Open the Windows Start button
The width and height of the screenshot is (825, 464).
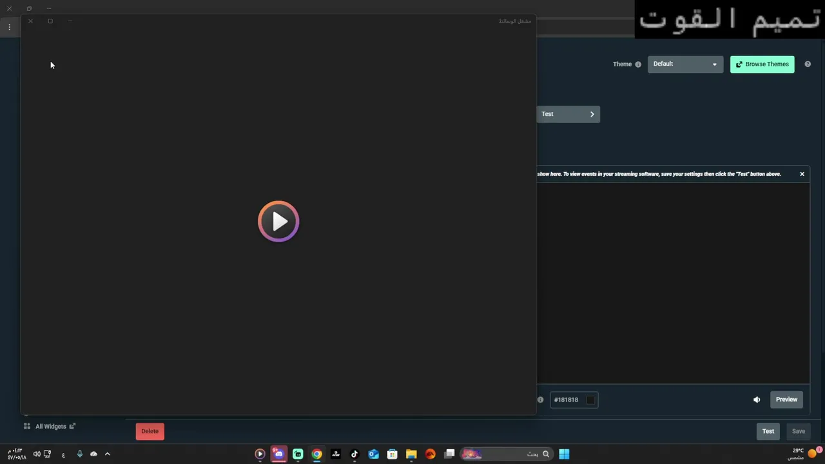click(564, 454)
